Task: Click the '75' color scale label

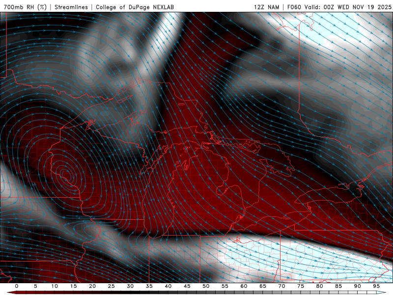Action: pos(301,286)
